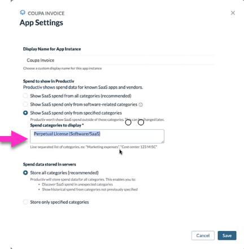Click the Spend categories to display text area
The height and width of the screenshot is (249, 244).
click(97, 136)
